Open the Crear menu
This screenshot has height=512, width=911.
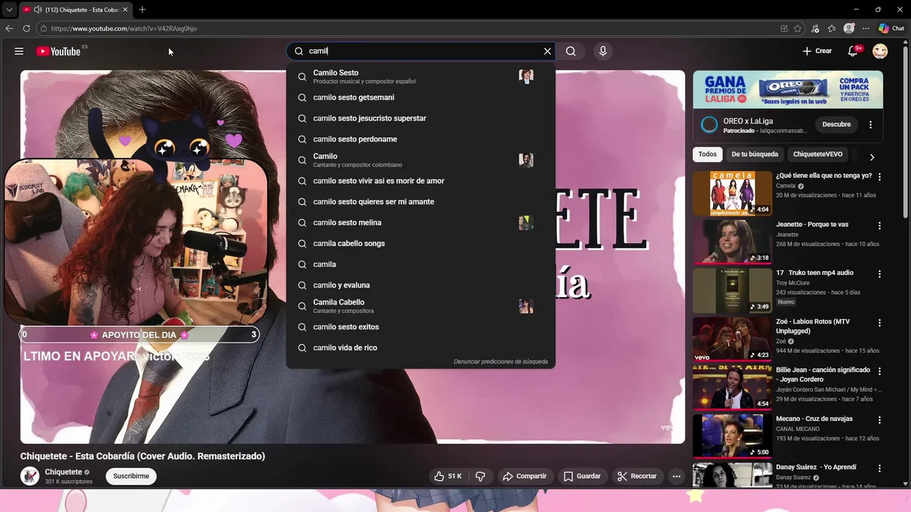coord(817,51)
